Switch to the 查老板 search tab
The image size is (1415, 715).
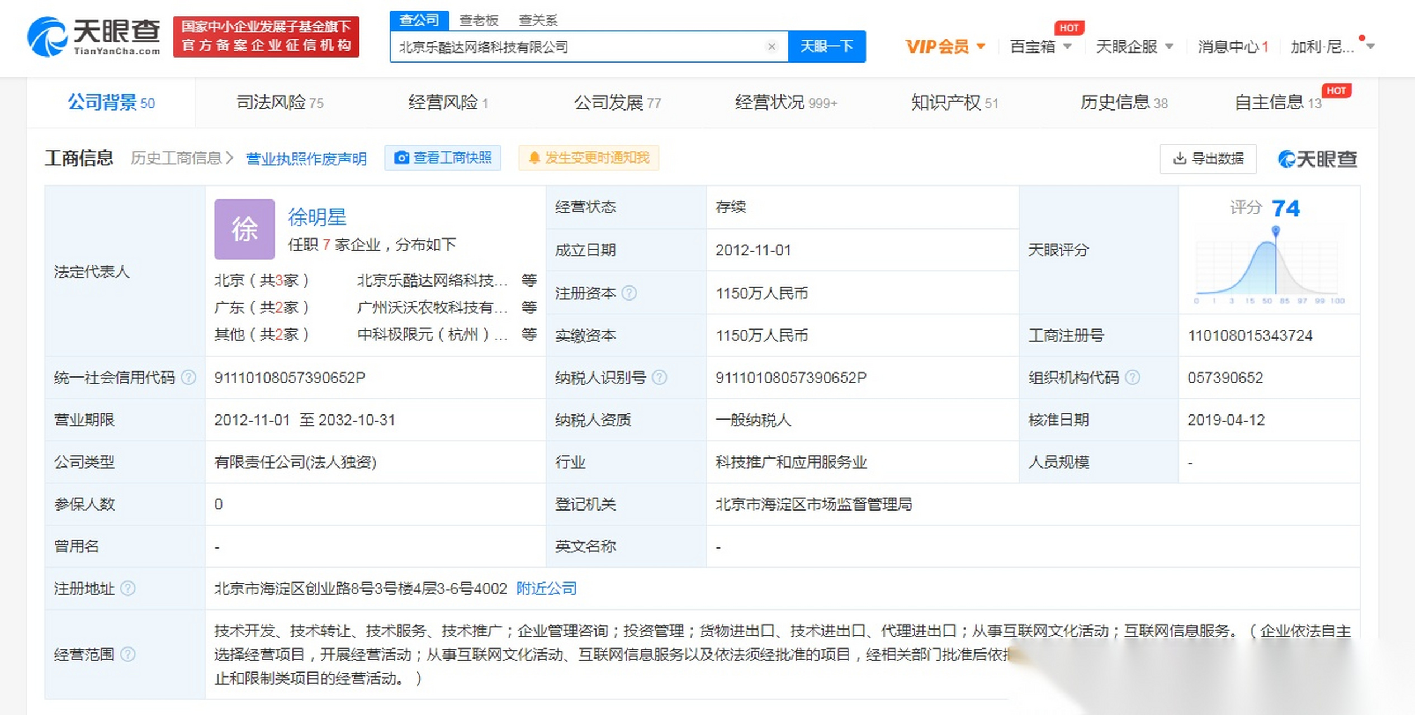point(479,21)
